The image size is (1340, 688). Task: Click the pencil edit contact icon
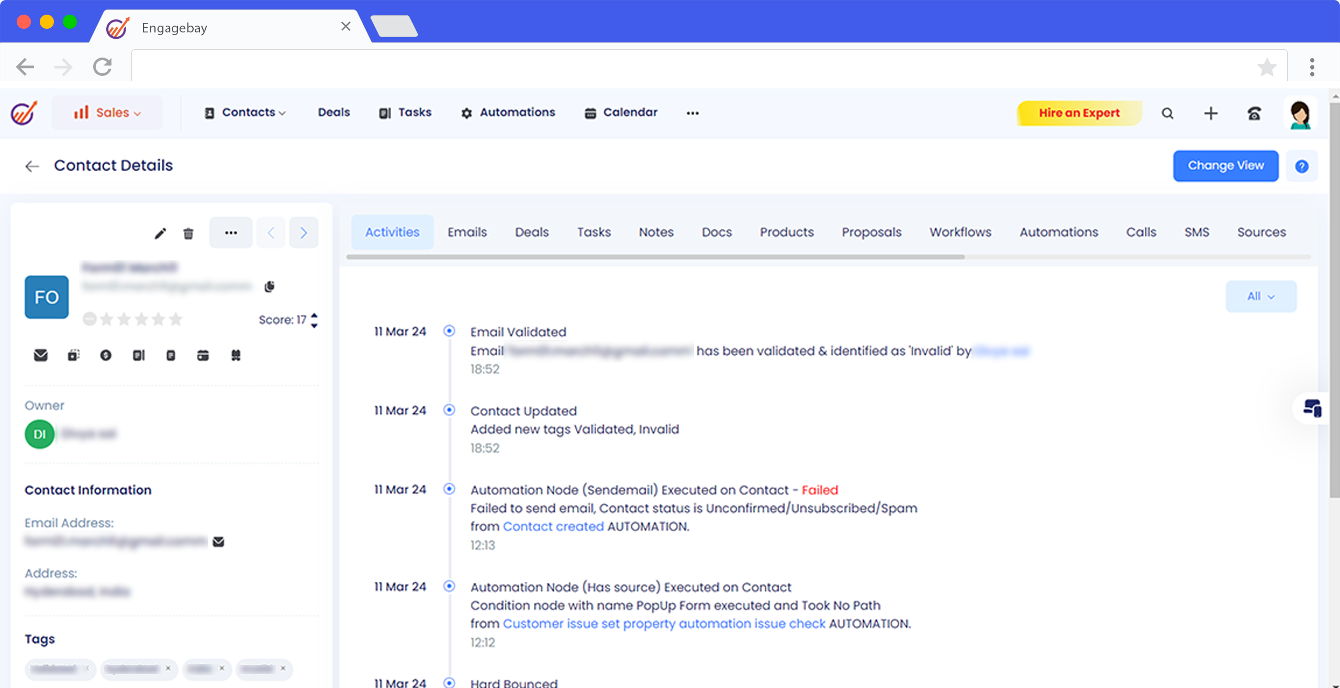pos(160,233)
